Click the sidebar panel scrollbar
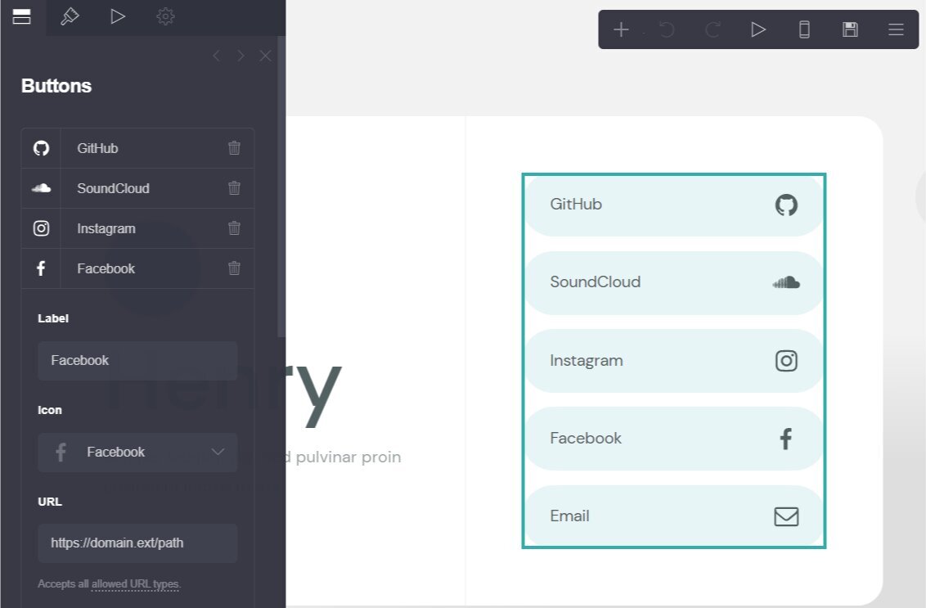The width and height of the screenshot is (926, 608). point(281,186)
